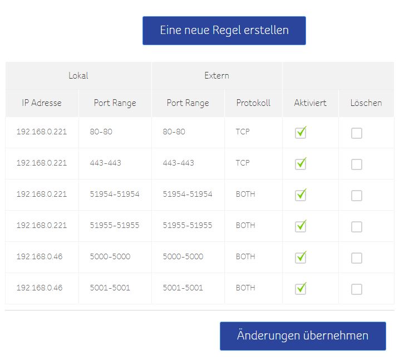Deactivate the 51955-51955 port forwarding rule
This screenshot has width=404, height=359.
(300, 227)
